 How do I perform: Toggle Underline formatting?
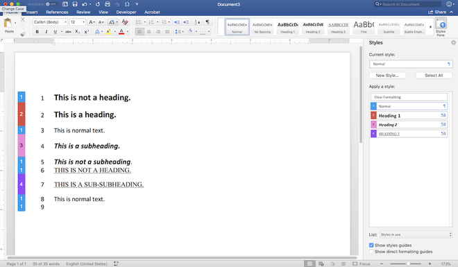56,31
